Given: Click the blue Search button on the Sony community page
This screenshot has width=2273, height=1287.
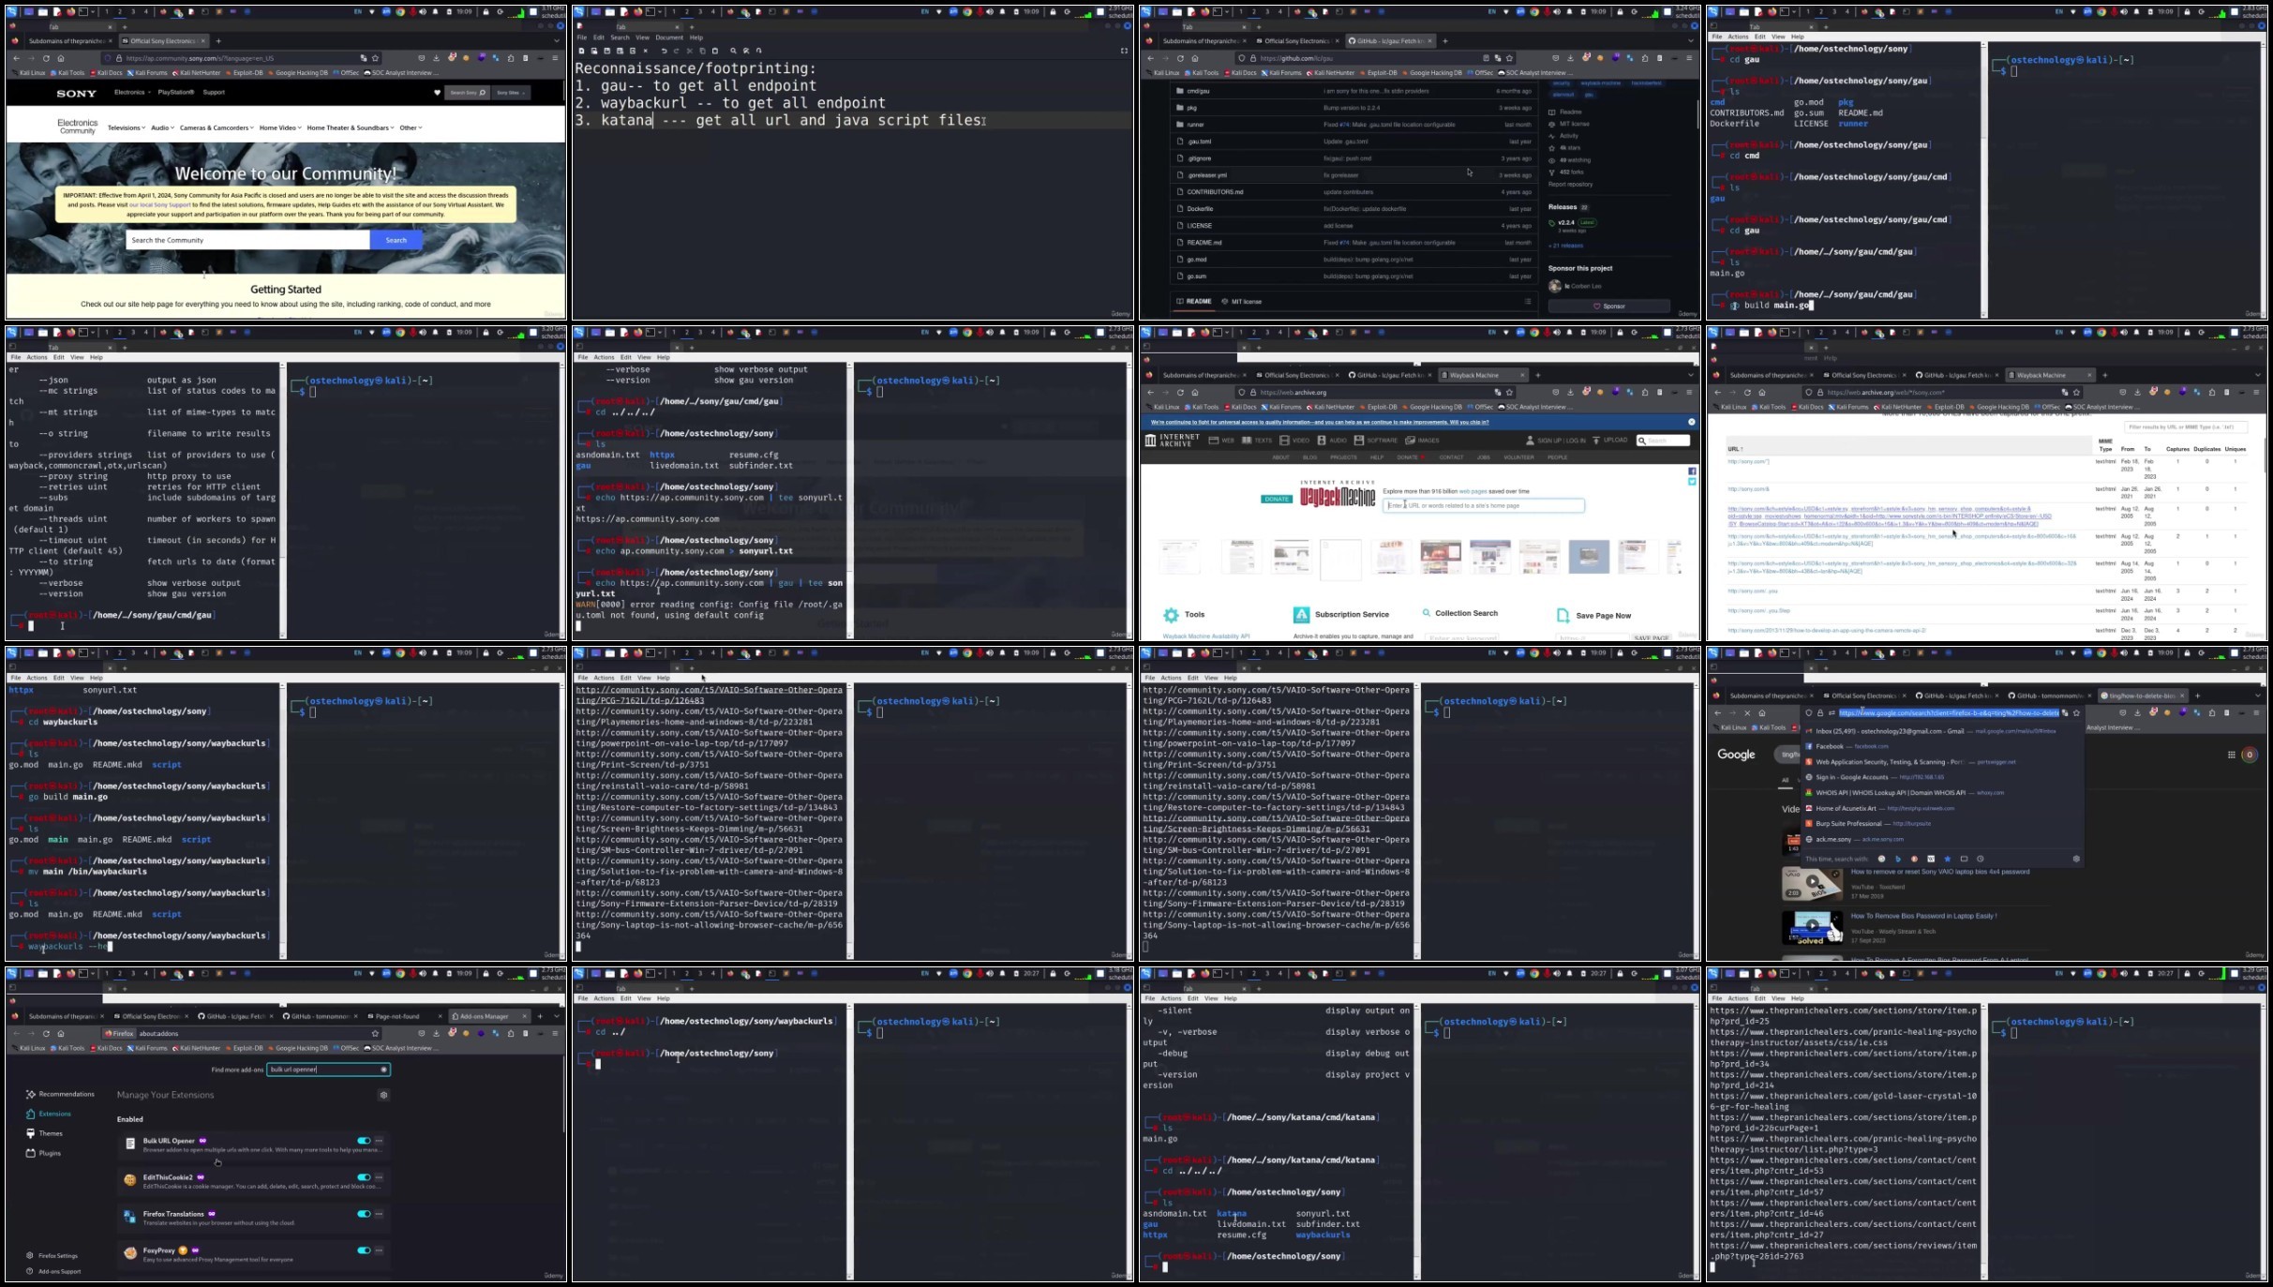Looking at the screenshot, I should pos(396,240).
